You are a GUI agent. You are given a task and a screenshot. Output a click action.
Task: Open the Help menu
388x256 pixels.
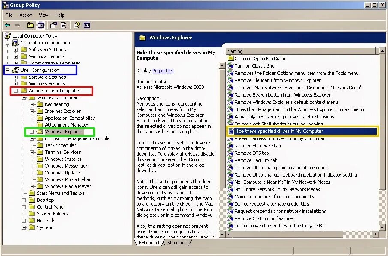click(x=60, y=15)
